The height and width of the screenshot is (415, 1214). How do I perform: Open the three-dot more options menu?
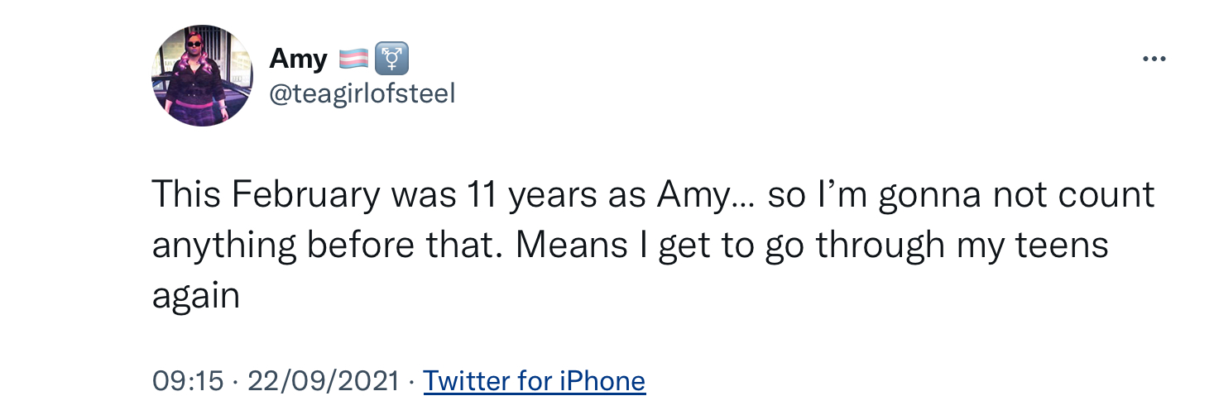[1154, 60]
